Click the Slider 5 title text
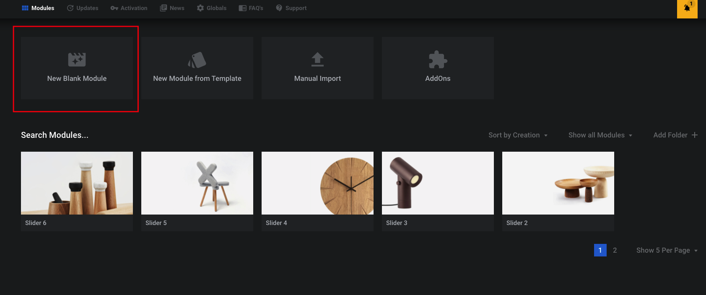Screen dimensions: 706x295 click(156, 223)
